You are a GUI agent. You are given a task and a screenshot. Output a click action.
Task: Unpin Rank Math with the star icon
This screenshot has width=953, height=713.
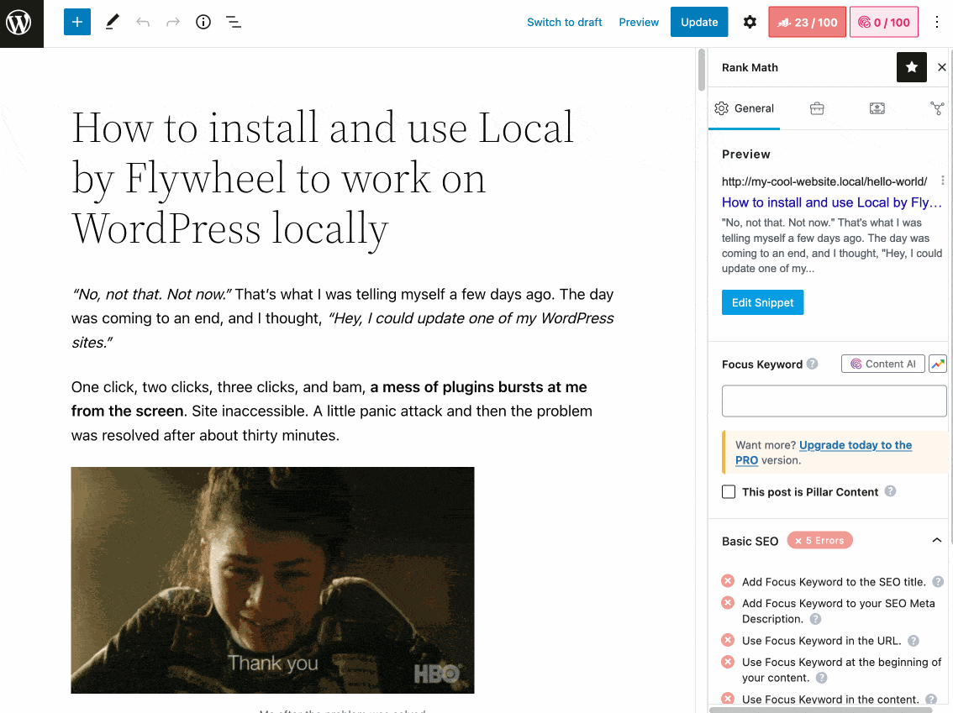pos(912,67)
